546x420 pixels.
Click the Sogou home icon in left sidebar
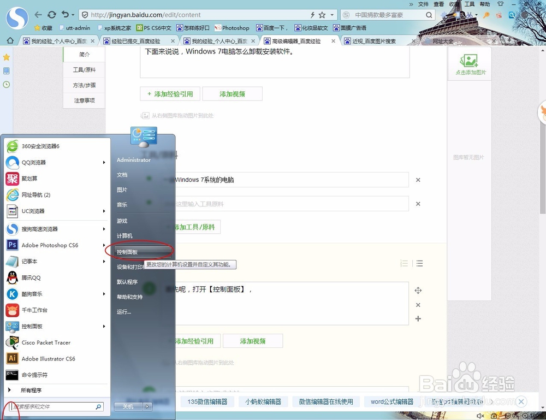pyautogui.click(x=9, y=40)
